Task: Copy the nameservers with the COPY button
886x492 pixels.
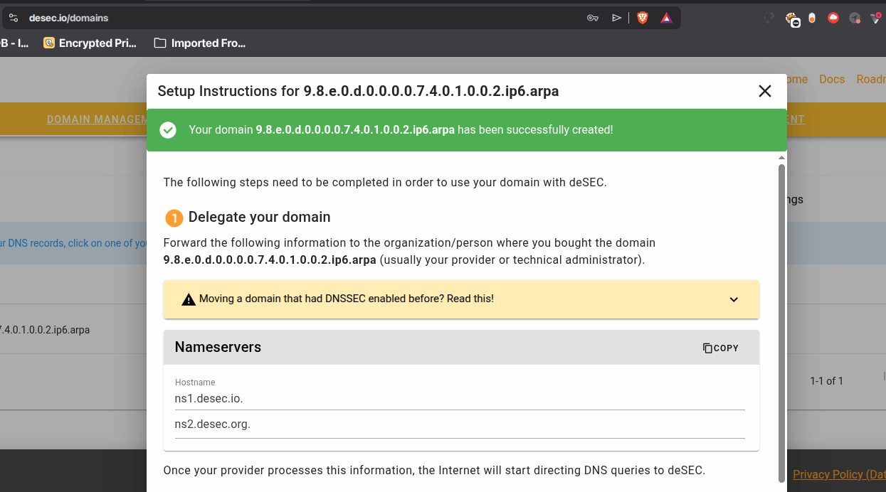Action: click(x=721, y=348)
